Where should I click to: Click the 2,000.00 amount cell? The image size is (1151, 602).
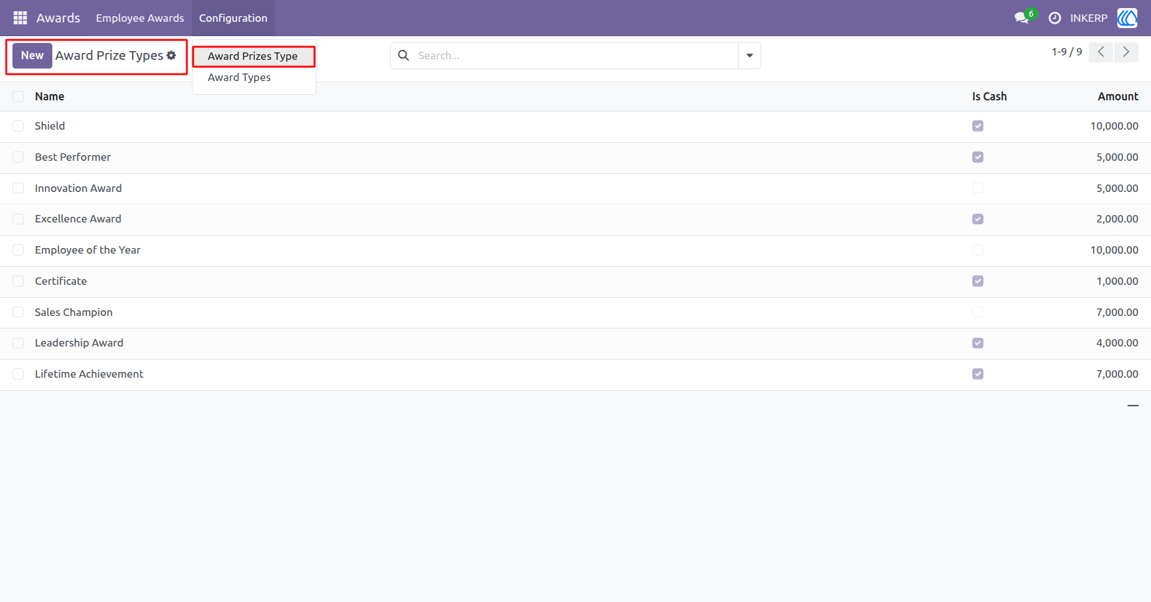(1117, 219)
